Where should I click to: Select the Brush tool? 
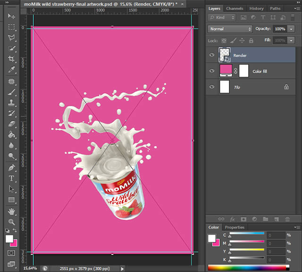(11, 92)
